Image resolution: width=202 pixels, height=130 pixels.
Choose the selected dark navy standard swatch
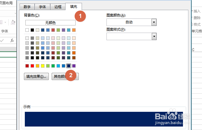tap(69, 66)
